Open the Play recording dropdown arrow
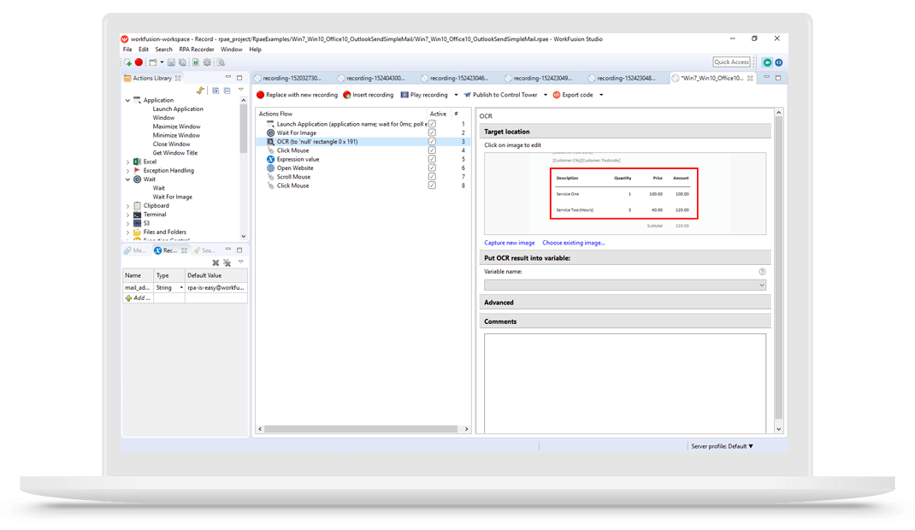The image size is (915, 530). [456, 95]
